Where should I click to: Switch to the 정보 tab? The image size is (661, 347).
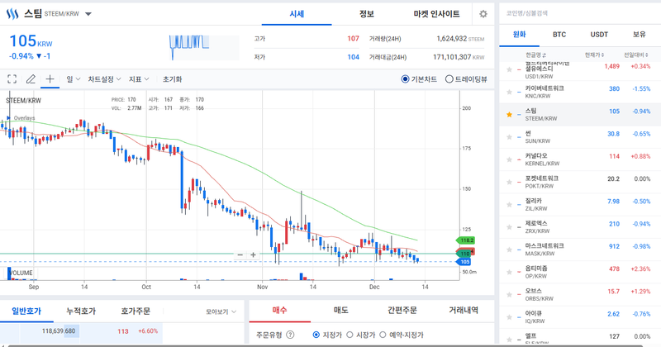pyautogui.click(x=366, y=14)
